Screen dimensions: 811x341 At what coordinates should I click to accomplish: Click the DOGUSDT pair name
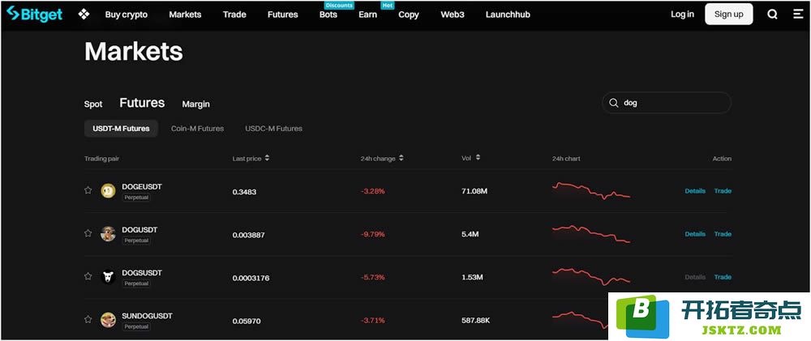point(139,229)
